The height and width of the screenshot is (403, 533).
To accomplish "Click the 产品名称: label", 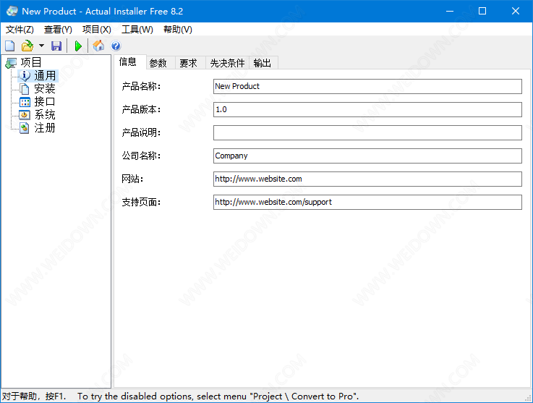I will 141,86.
